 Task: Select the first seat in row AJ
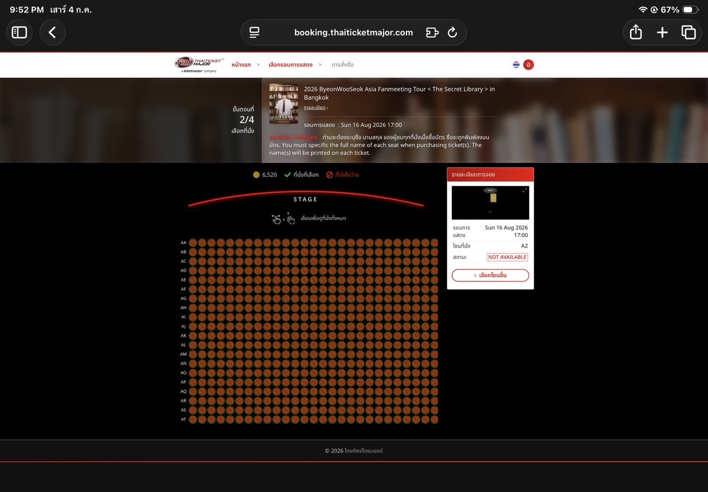coord(193,326)
